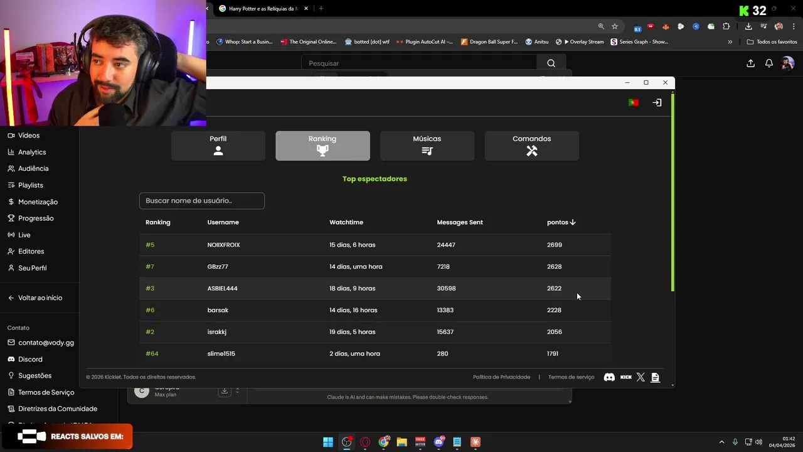Sort table by Messages Sent header
The width and height of the screenshot is (803, 452).
pos(460,222)
